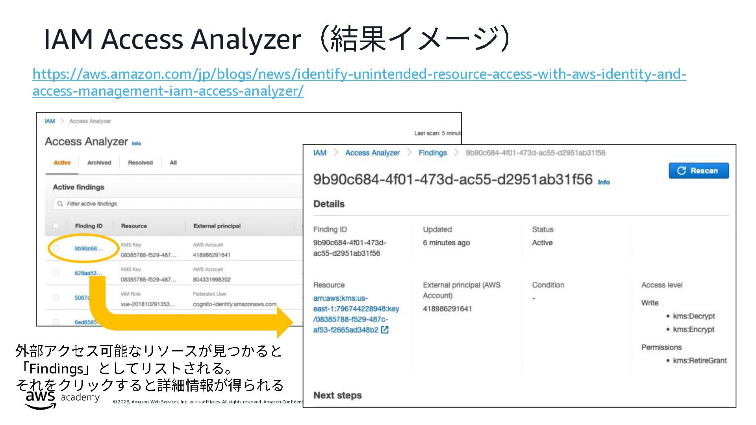The width and height of the screenshot is (756, 425).
Task: Select the account number 804331998202 in the list
Action: [x=212, y=279]
